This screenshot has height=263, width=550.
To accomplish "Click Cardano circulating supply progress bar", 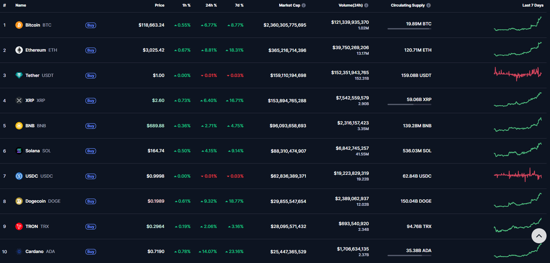I will pyautogui.click(x=409, y=255).
